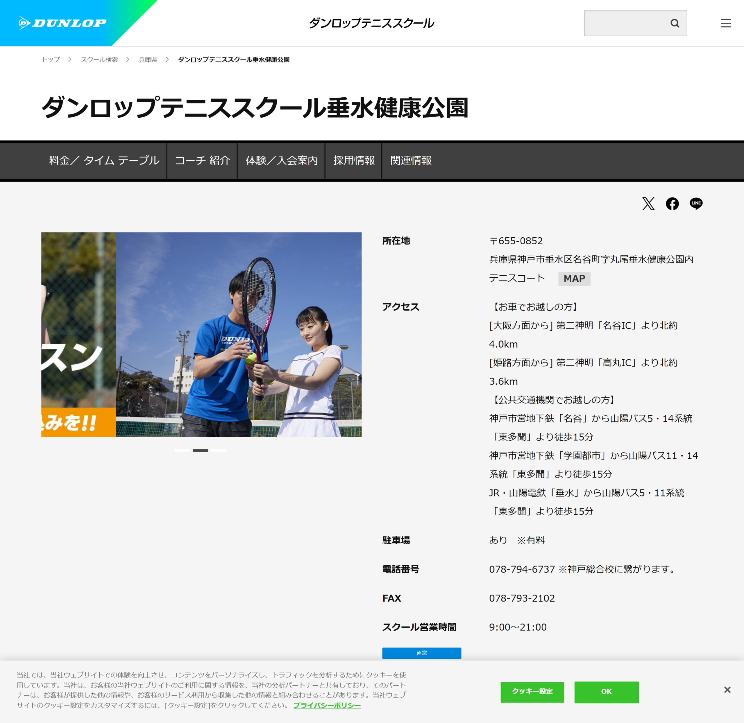Share page on Facebook icon

[x=672, y=204]
